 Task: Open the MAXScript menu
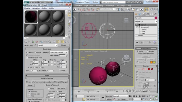121,6
